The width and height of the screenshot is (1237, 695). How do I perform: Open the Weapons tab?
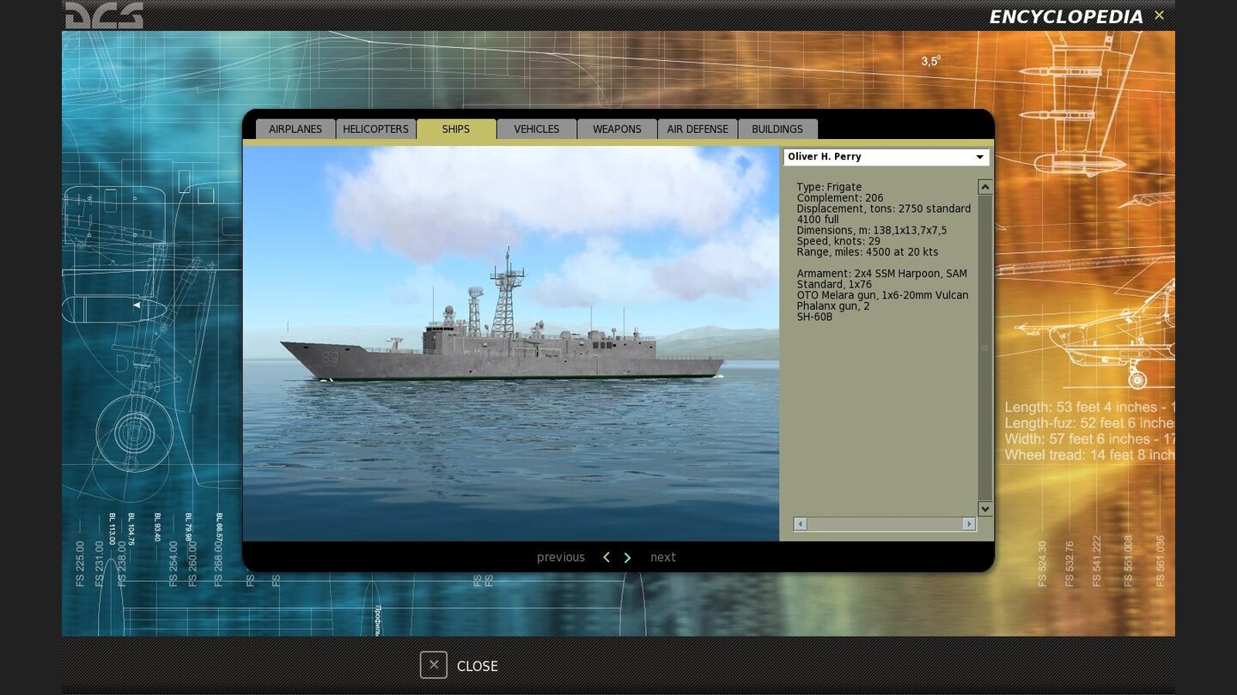(x=617, y=130)
